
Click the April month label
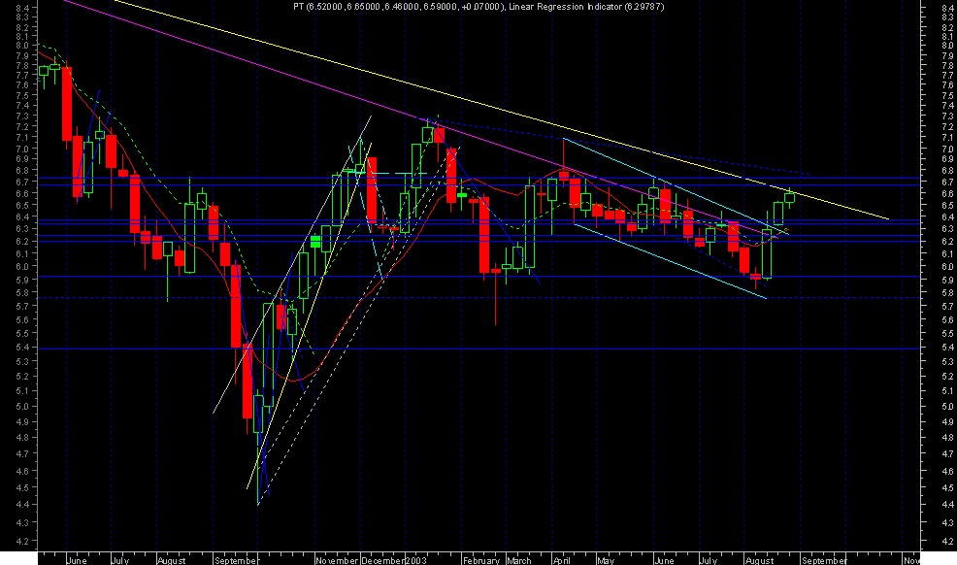tap(562, 560)
